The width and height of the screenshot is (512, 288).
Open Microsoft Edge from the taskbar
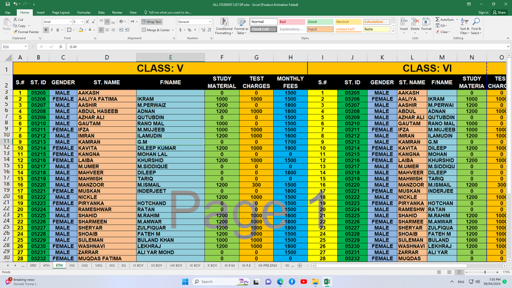tap(280, 281)
